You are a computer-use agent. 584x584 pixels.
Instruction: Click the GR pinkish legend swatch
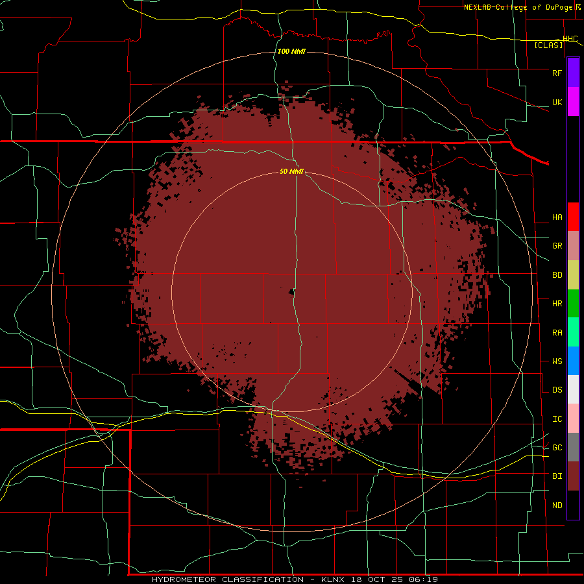(x=573, y=246)
